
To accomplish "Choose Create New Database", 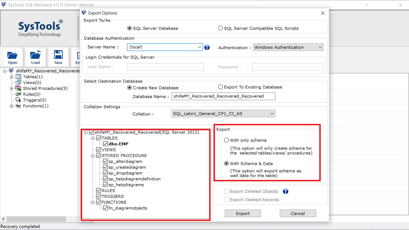I will coord(130,87).
